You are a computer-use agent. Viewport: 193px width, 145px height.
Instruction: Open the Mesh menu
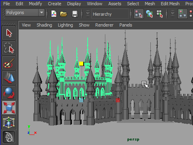pos(150,4)
